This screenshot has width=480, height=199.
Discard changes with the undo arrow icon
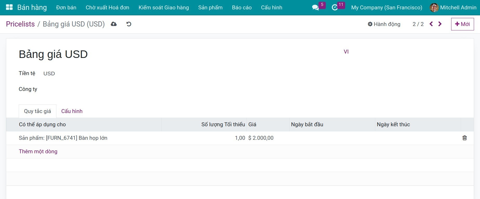(x=129, y=24)
